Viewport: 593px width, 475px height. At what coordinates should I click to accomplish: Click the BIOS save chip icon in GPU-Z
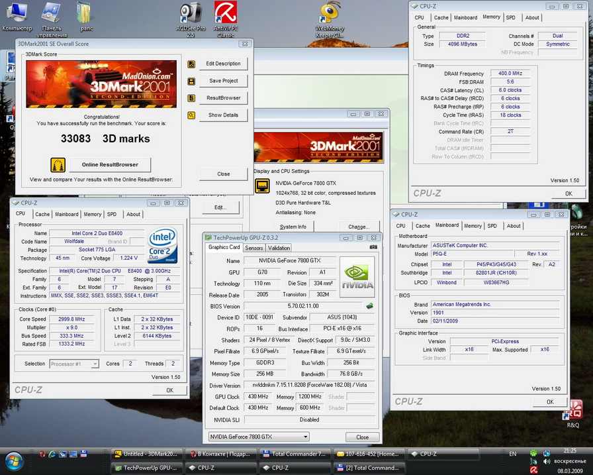tap(369, 306)
